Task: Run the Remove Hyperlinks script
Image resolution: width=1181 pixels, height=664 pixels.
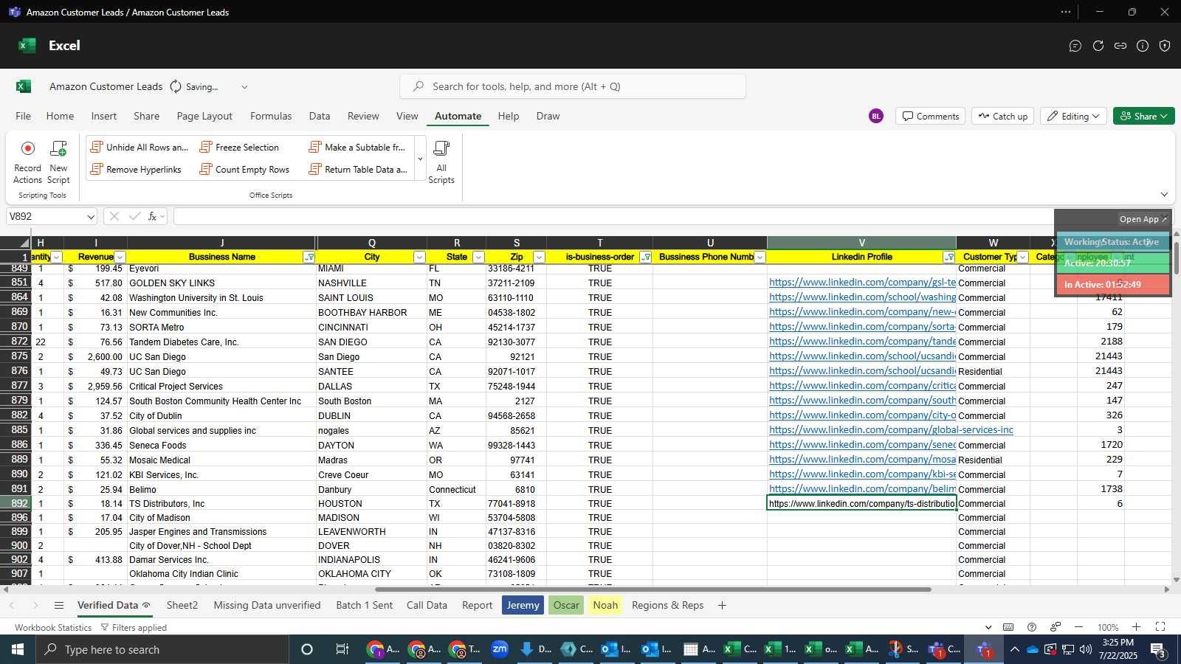Action: [136, 170]
